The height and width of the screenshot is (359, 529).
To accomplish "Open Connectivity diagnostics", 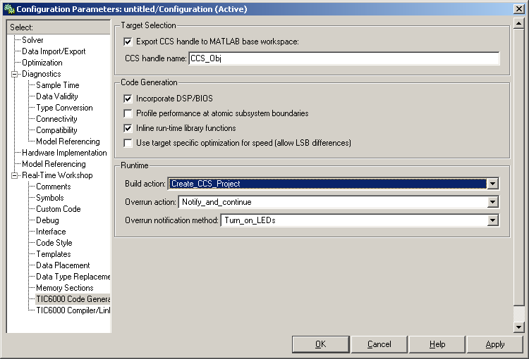I will coord(56,119).
